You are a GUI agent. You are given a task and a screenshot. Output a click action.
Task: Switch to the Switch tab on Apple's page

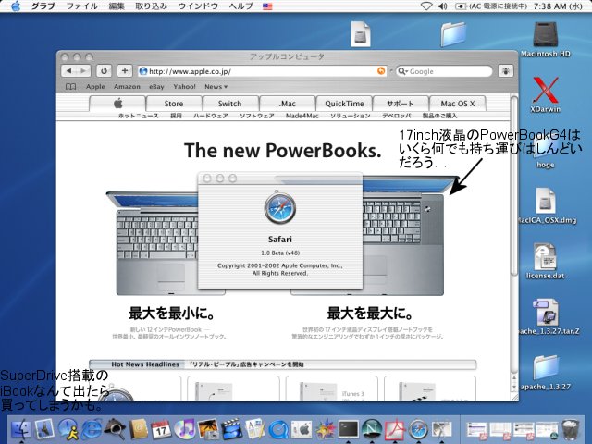click(x=230, y=104)
